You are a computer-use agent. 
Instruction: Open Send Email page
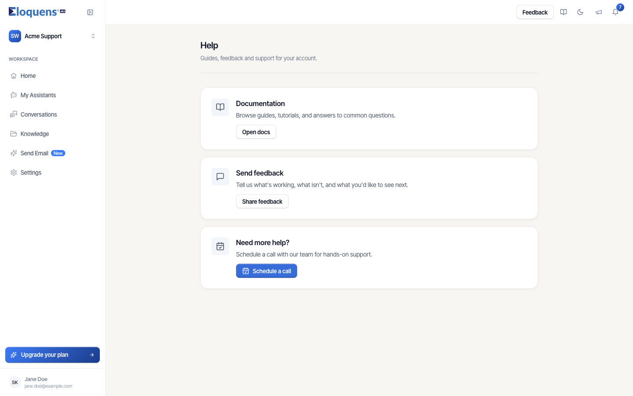[x=52, y=153]
